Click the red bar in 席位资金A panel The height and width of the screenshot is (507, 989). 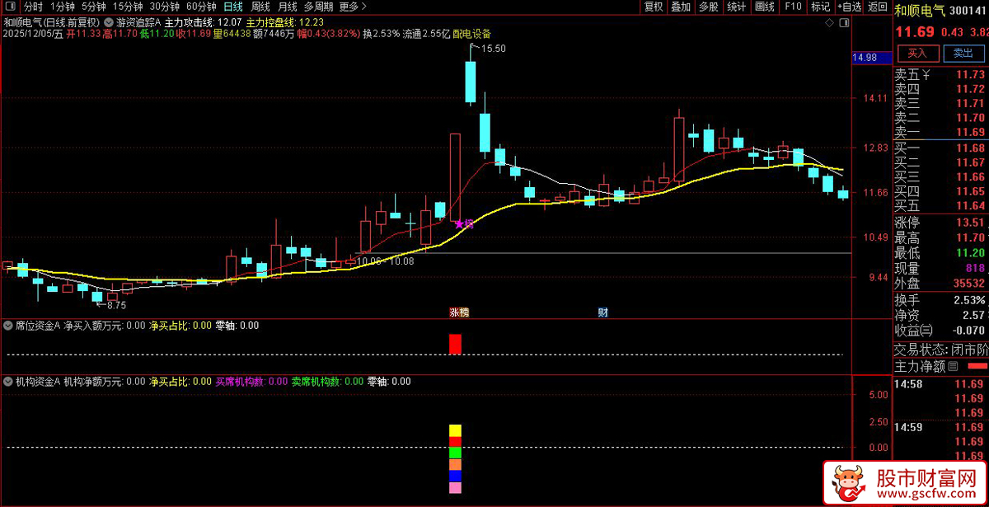pyautogui.click(x=455, y=344)
